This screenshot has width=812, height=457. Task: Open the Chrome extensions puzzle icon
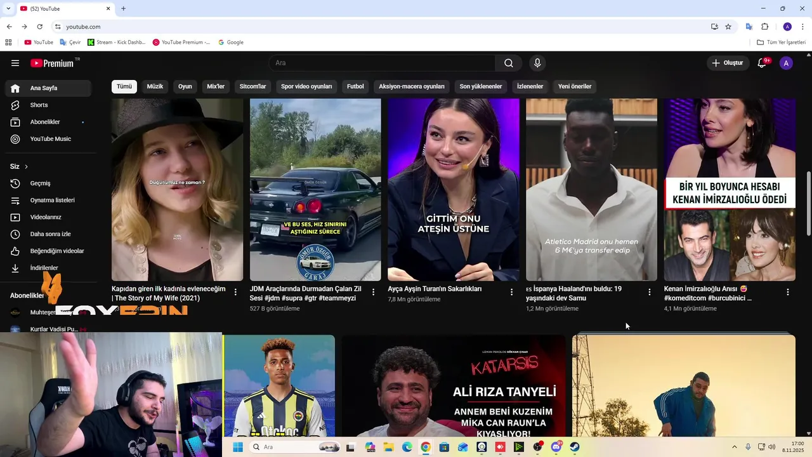coord(765,27)
